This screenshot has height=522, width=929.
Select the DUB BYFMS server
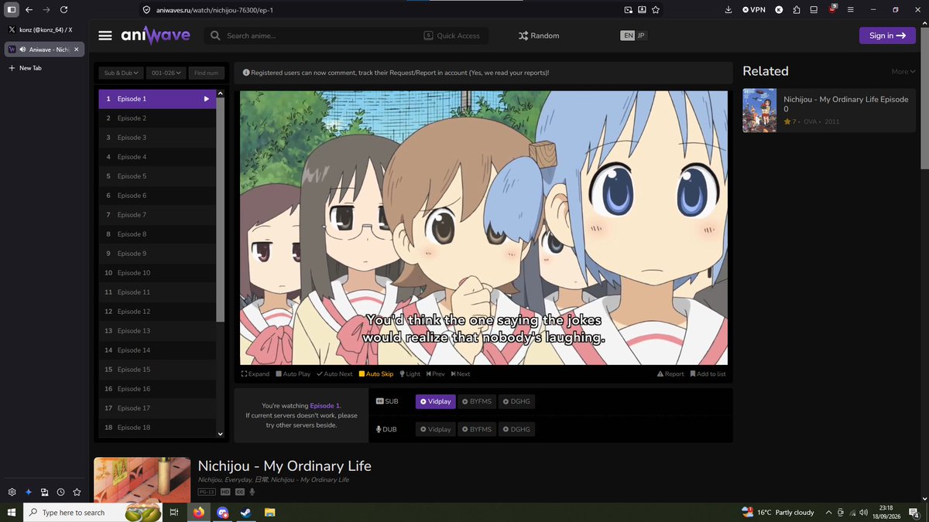coord(477,429)
